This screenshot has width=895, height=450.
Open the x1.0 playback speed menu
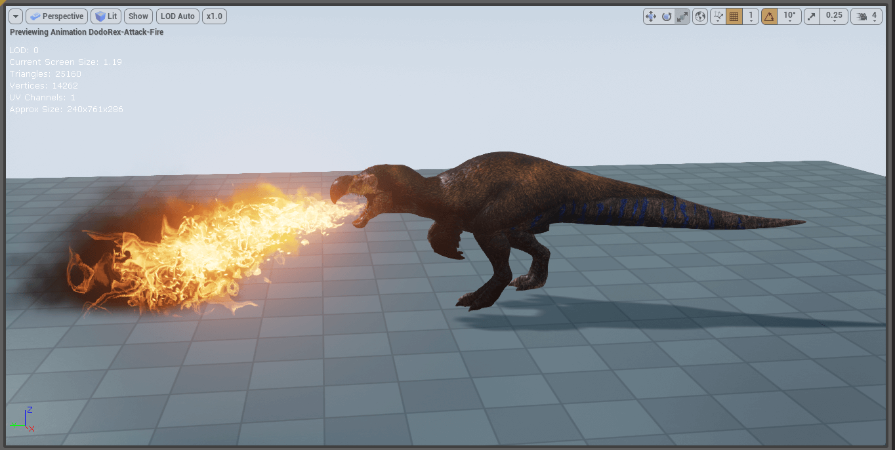(215, 16)
